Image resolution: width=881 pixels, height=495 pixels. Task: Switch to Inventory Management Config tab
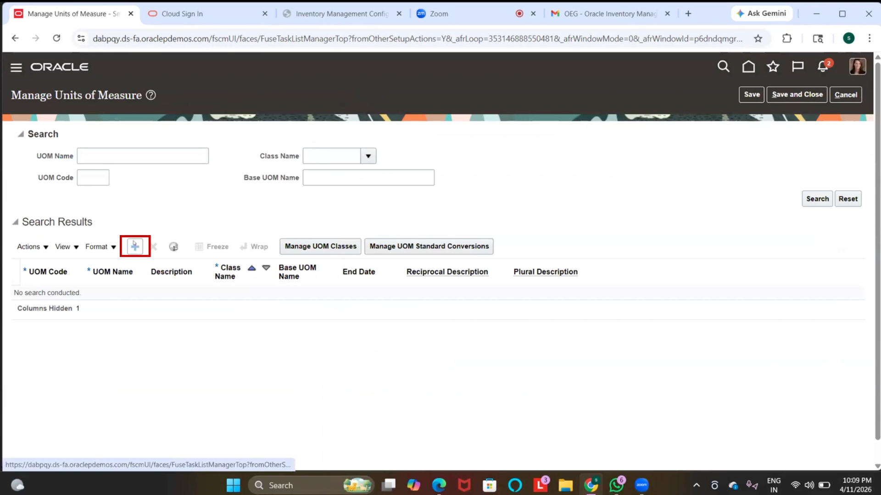point(342,14)
